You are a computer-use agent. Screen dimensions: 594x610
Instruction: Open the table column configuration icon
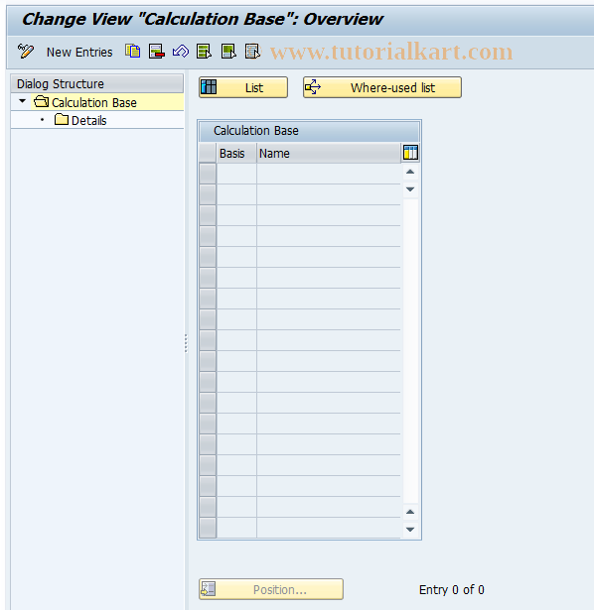coord(410,153)
